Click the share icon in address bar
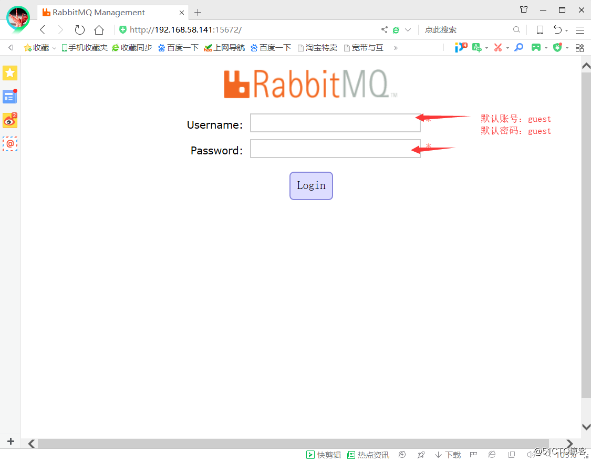The image size is (591, 461). point(384,30)
